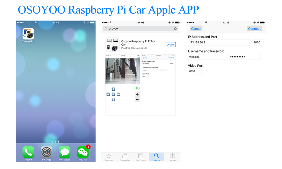Click the plus button in preview screenshot
Screen dimensions: 282x169
pos(137,94)
